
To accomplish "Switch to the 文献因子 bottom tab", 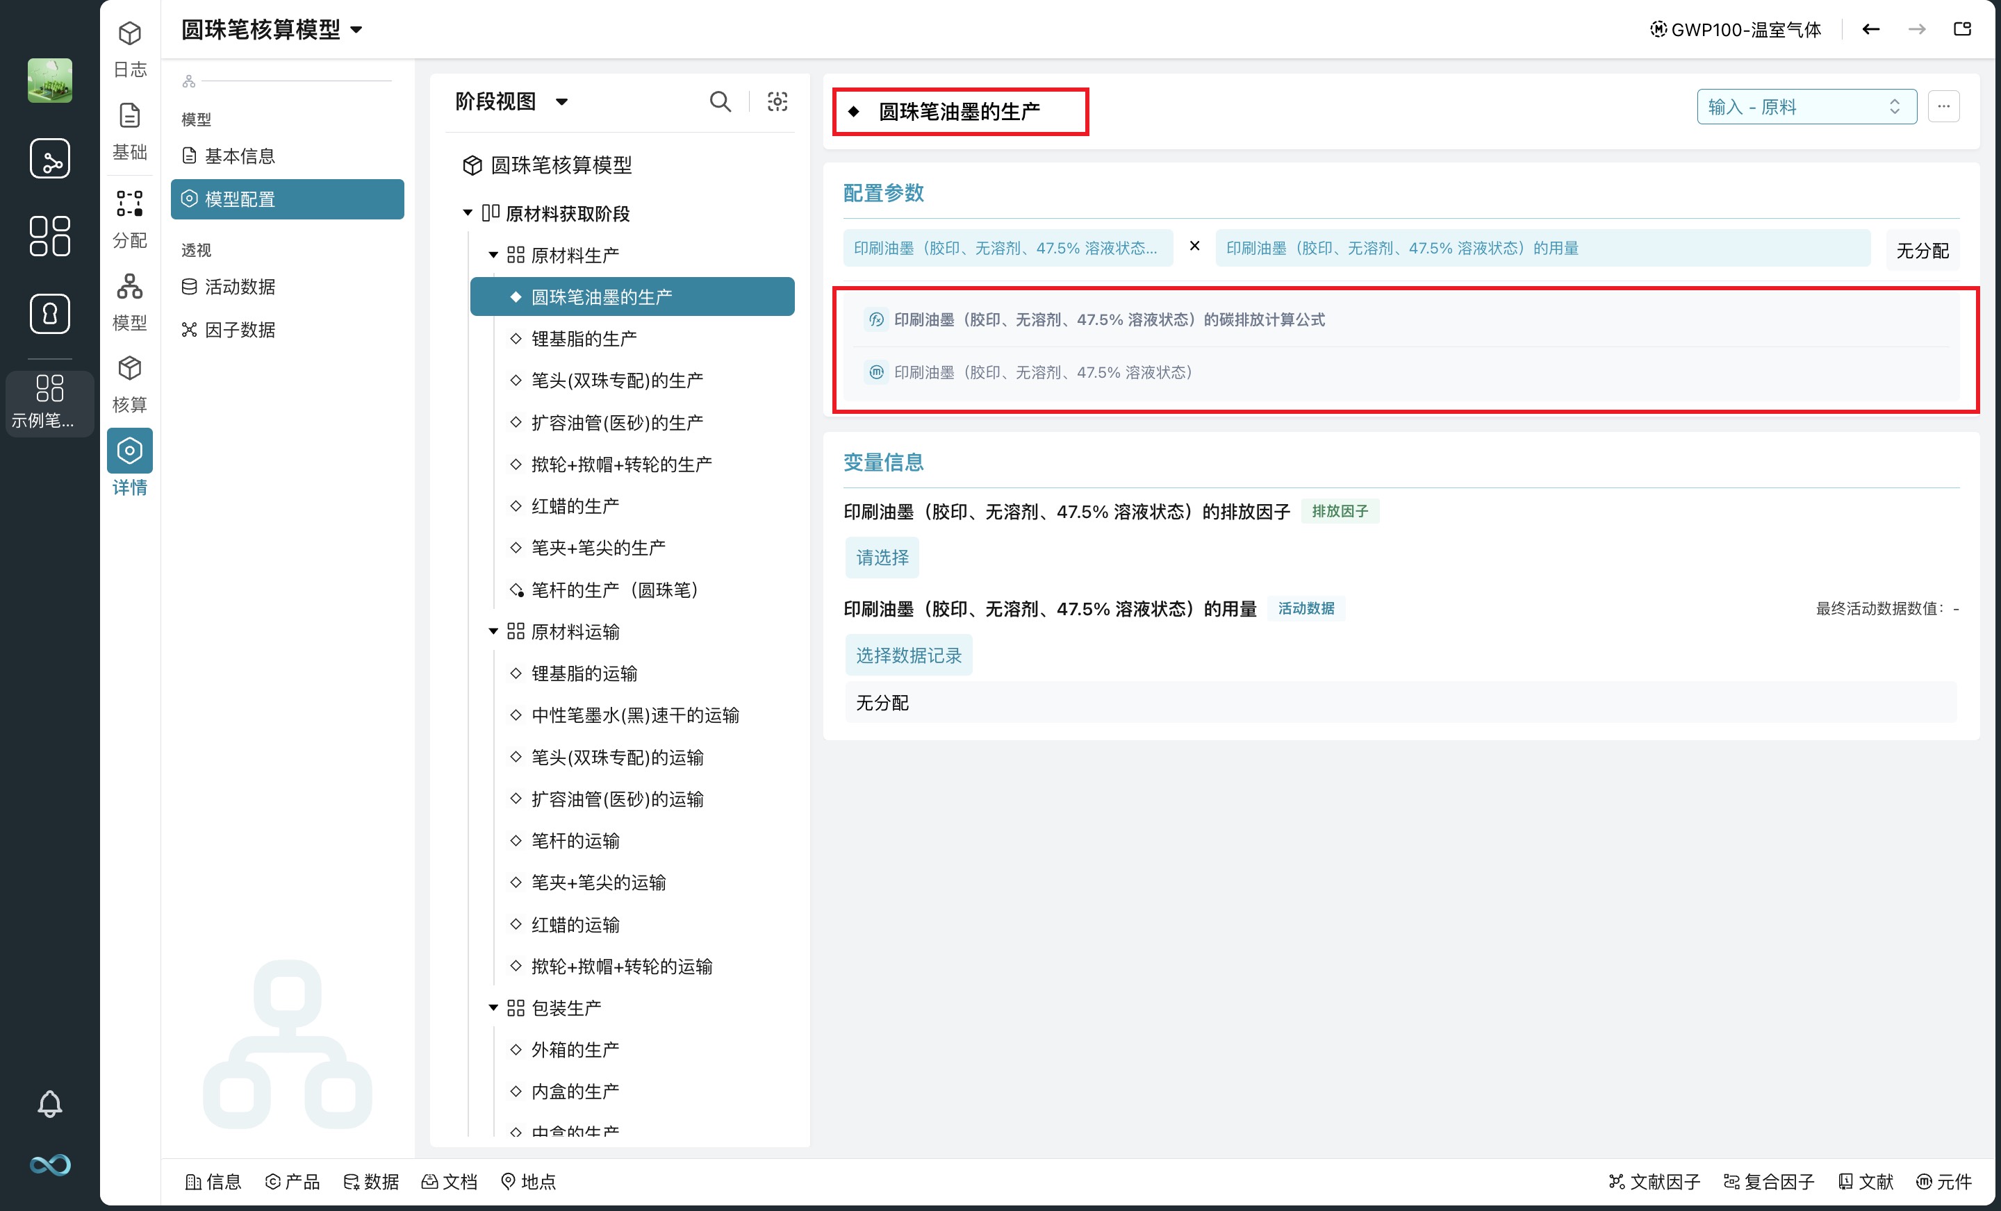I will click(1654, 1181).
